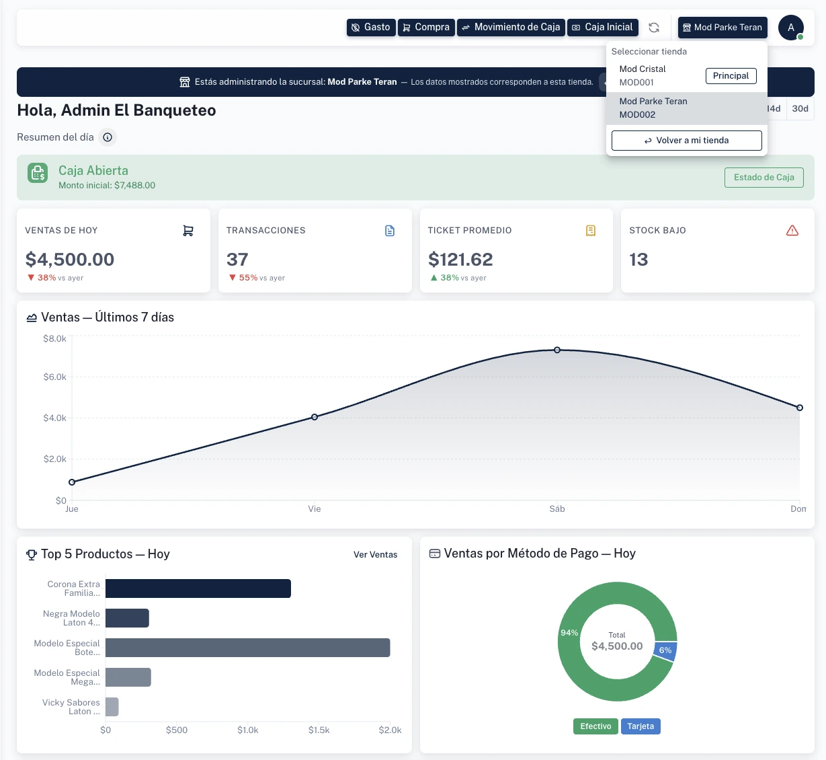The width and height of the screenshot is (826, 760).
Task: Click the Estado de Caja button
Action: click(x=763, y=178)
